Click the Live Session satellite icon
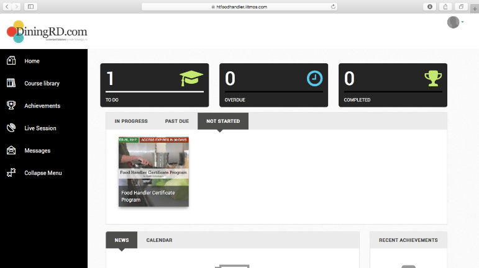Image resolution: width=479 pixels, height=268 pixels. 11,128
